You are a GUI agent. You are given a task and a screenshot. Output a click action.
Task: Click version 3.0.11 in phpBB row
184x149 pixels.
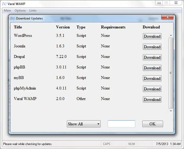tap(61, 67)
